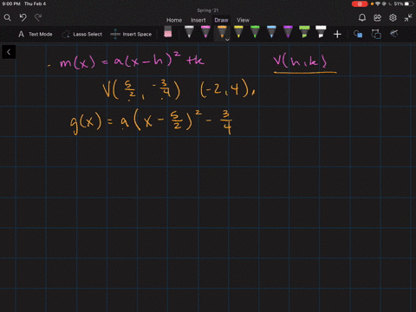Exit full screen with collapse arrows

408,18
